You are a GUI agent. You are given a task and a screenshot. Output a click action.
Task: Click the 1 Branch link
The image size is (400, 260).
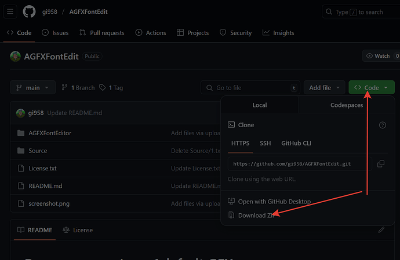78,88
